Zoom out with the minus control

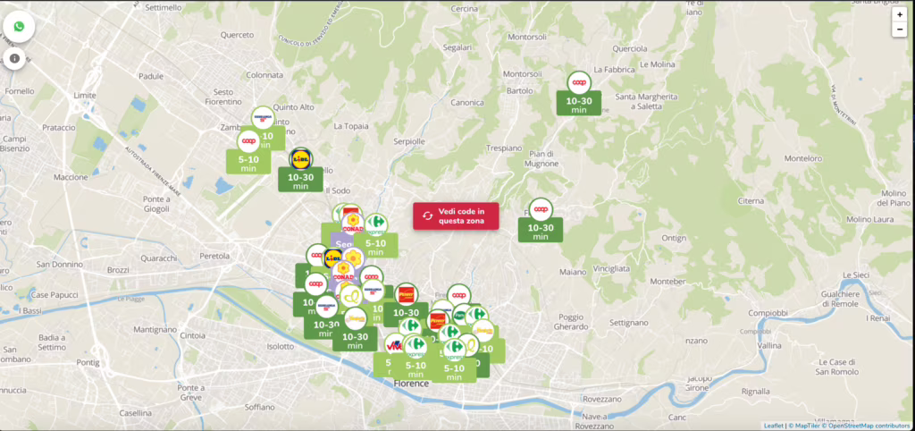pos(899,30)
